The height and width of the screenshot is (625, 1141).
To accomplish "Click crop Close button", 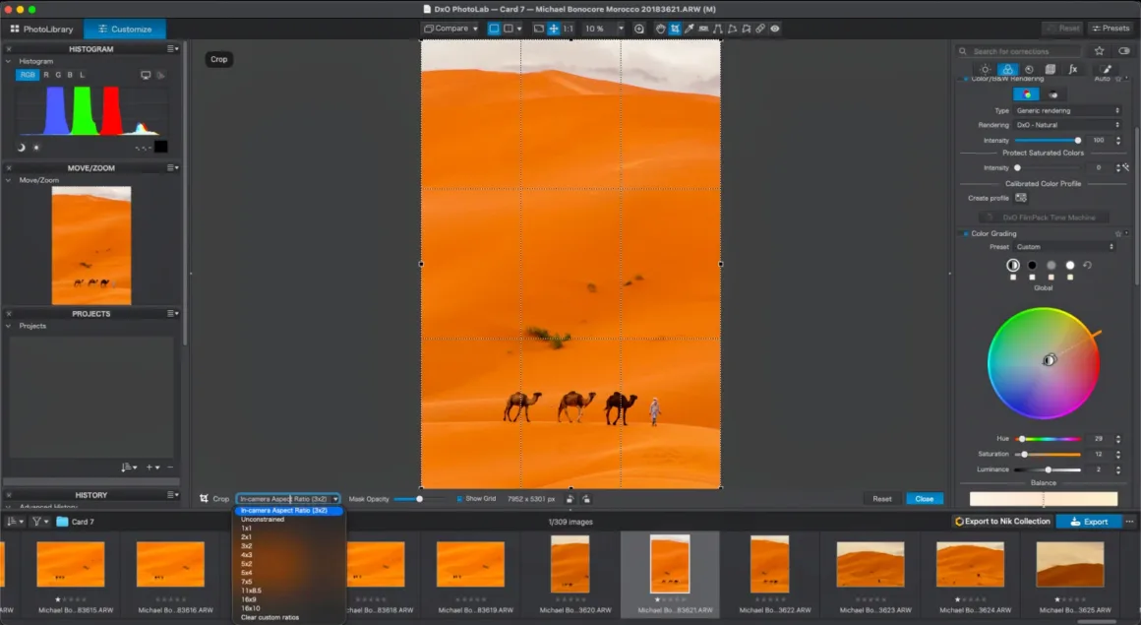I will [925, 499].
